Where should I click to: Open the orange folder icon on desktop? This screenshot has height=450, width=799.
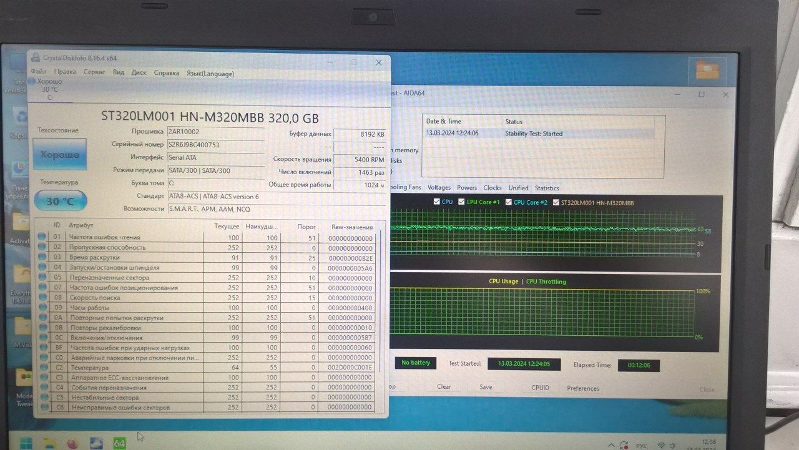click(x=707, y=69)
